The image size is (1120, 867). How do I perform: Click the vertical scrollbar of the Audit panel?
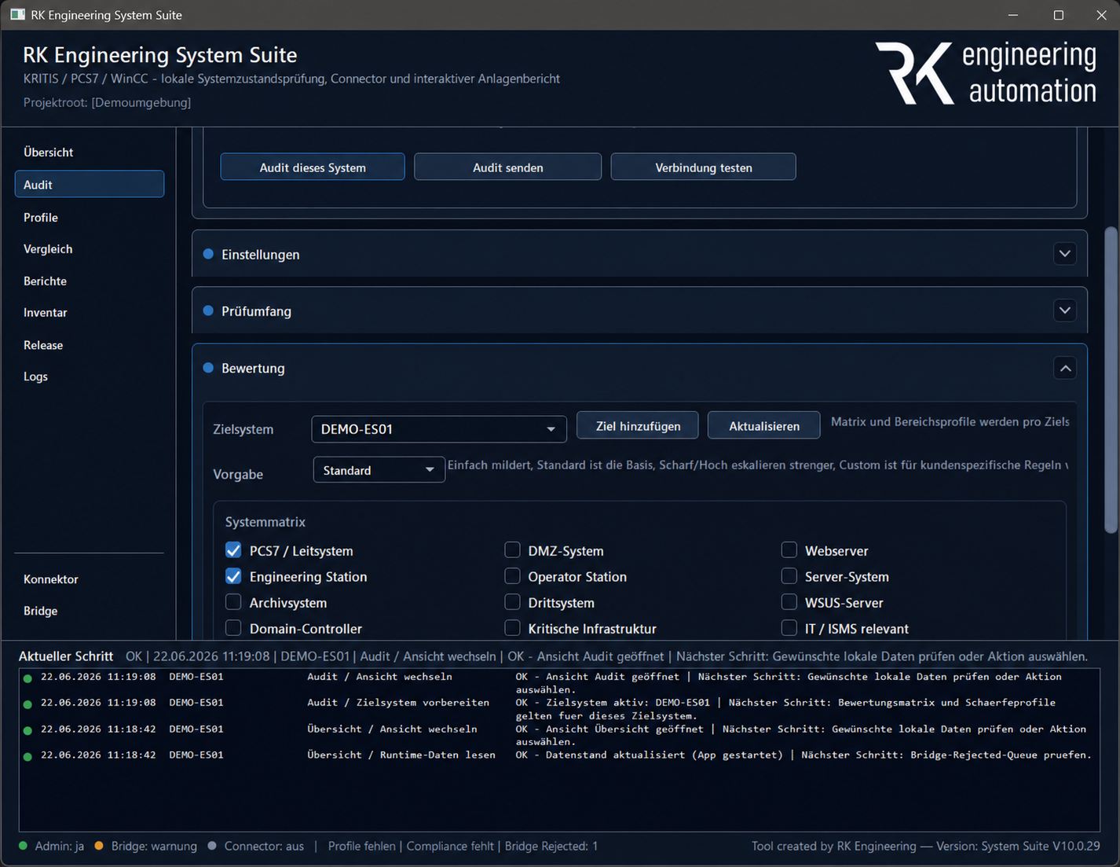pos(1111,380)
